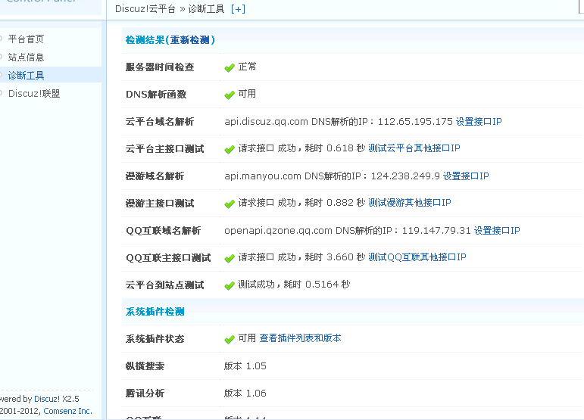Open 平台首页 in the sidebar
This screenshot has height=420, width=584.
(x=26, y=39)
